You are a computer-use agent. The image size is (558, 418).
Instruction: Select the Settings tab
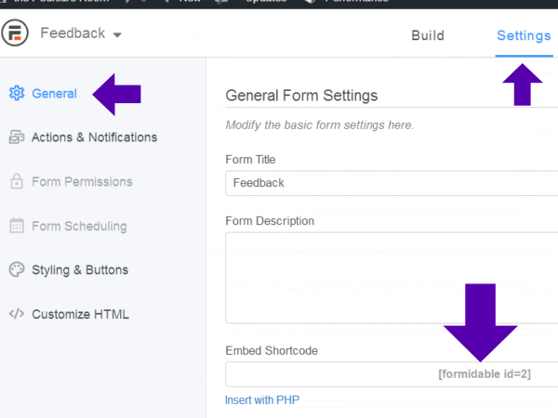point(524,36)
